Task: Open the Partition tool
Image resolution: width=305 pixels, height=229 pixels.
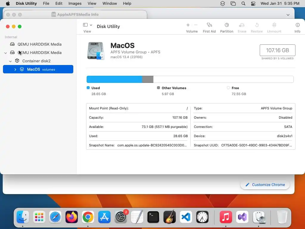Action: [x=227, y=25]
